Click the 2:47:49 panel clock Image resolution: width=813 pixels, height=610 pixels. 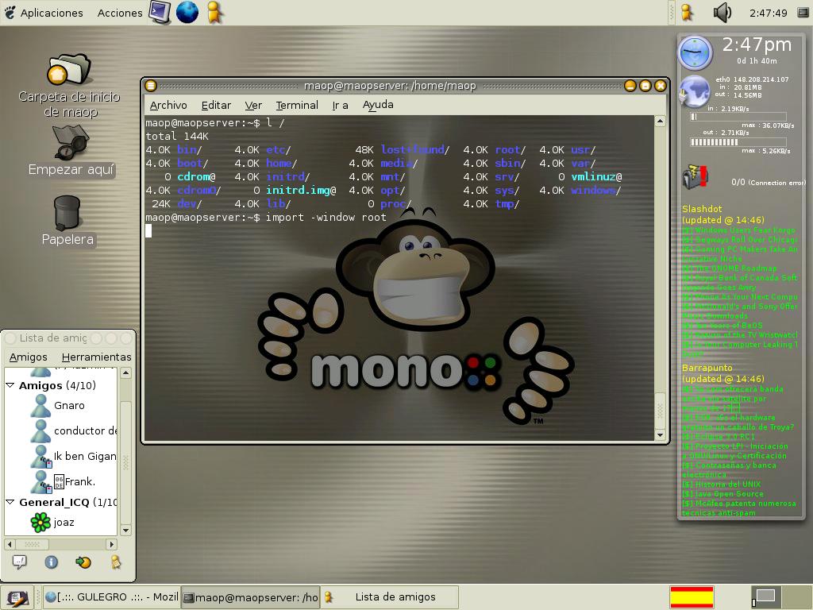768,13
